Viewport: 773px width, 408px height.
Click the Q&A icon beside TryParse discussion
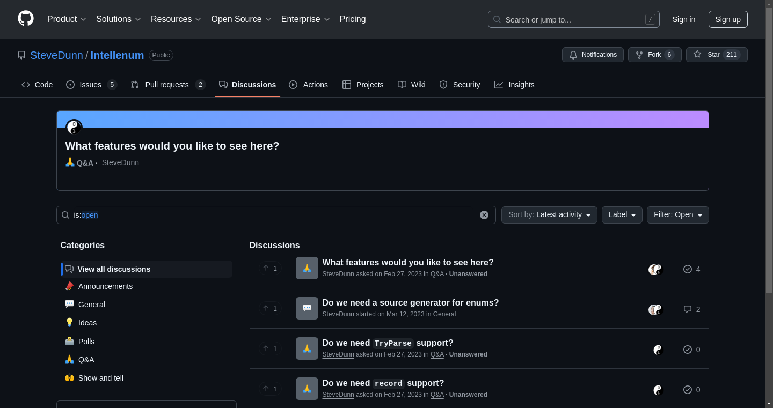[x=307, y=348]
